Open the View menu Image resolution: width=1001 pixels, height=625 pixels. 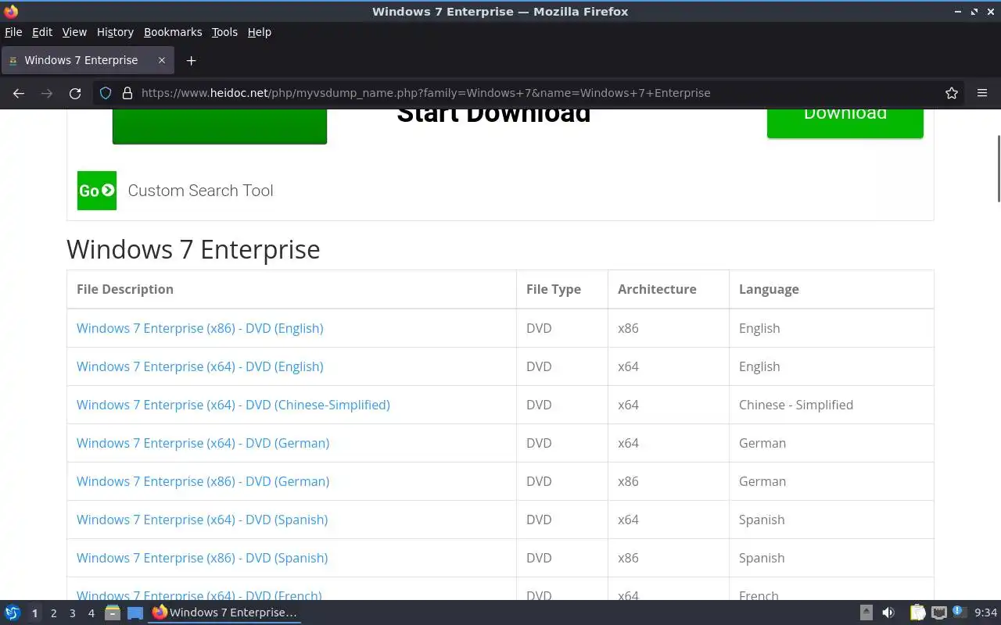click(74, 32)
